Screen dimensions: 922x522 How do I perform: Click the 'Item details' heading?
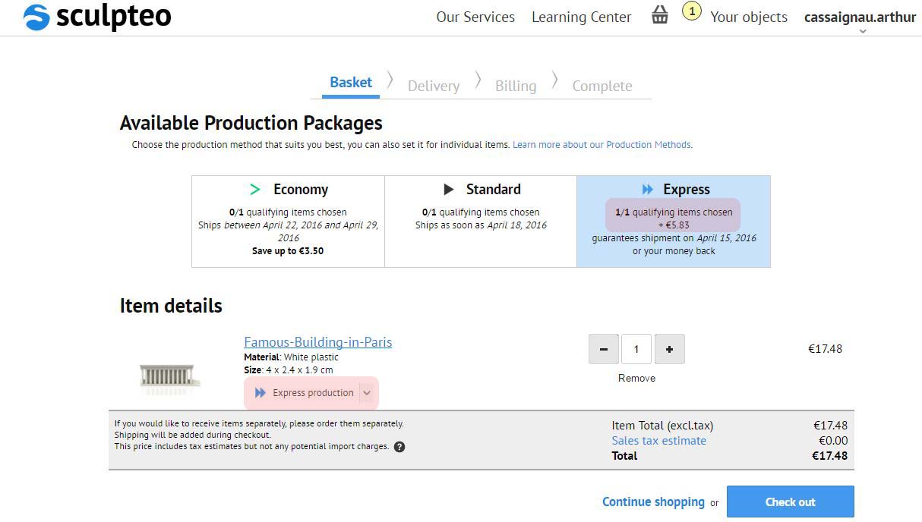point(171,306)
